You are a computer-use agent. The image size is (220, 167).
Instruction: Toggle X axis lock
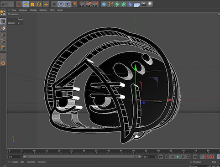coord(54,4)
